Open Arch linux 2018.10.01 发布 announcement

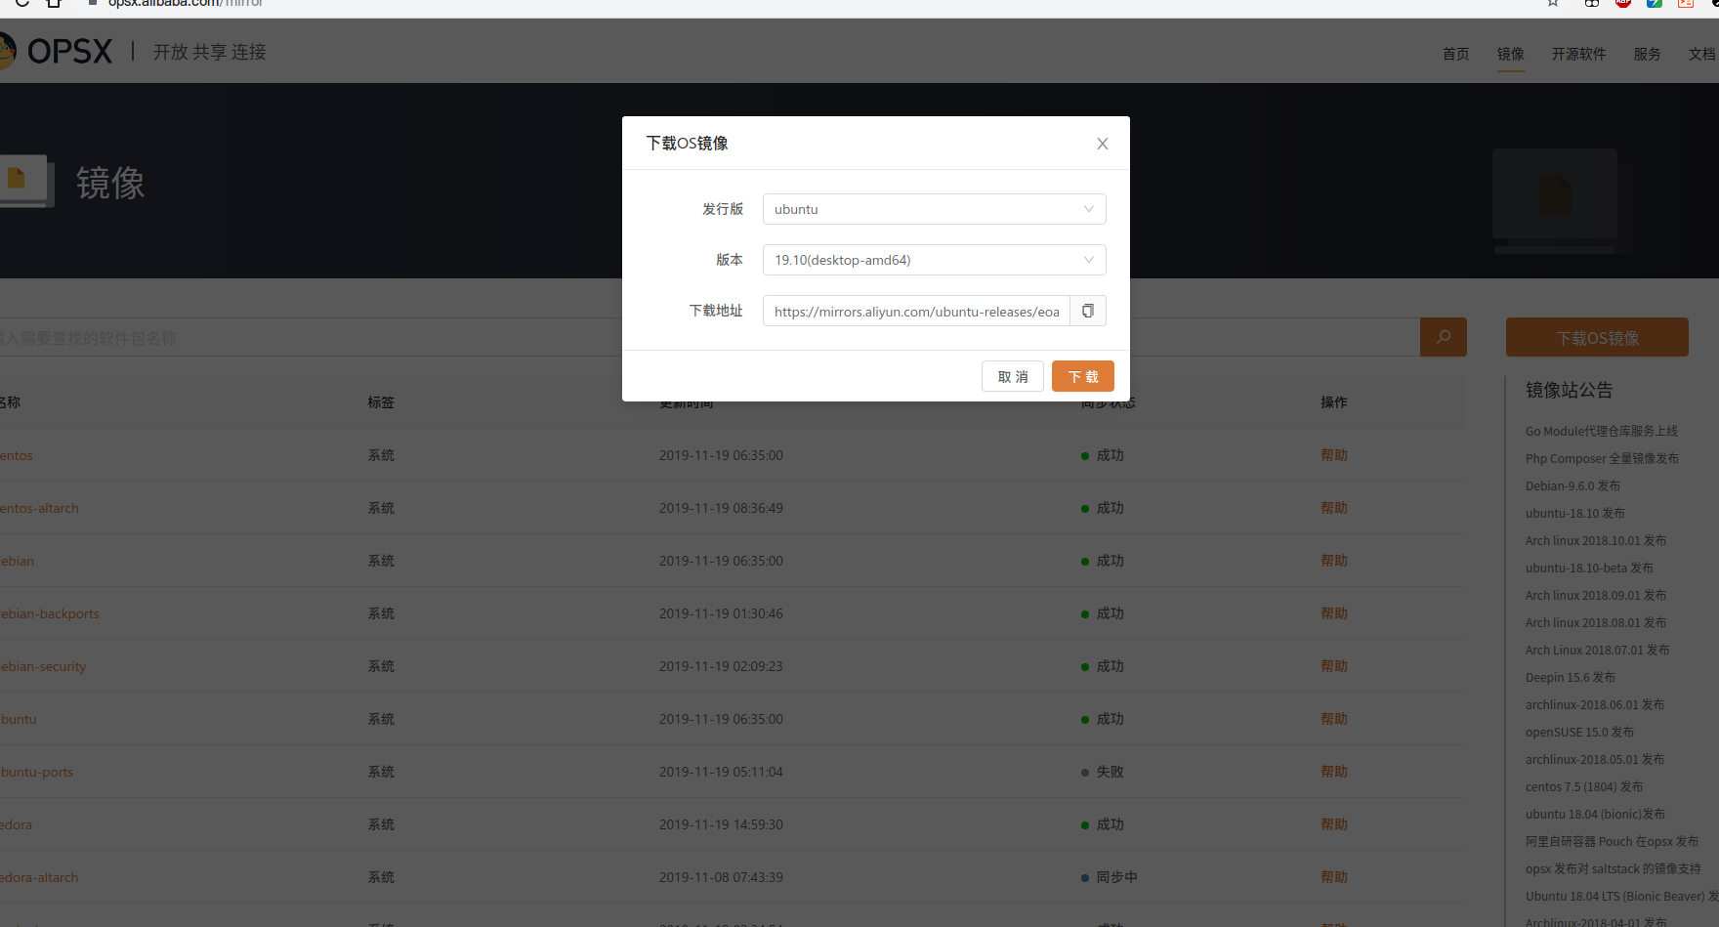click(1596, 540)
